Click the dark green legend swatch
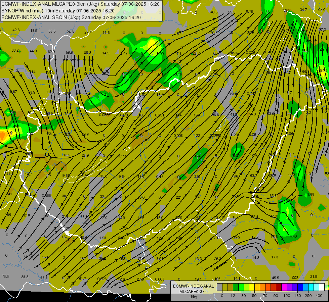 click(x=236, y=287)
